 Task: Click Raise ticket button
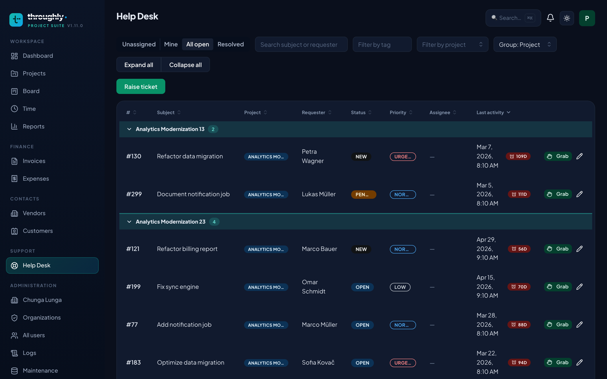click(x=141, y=86)
